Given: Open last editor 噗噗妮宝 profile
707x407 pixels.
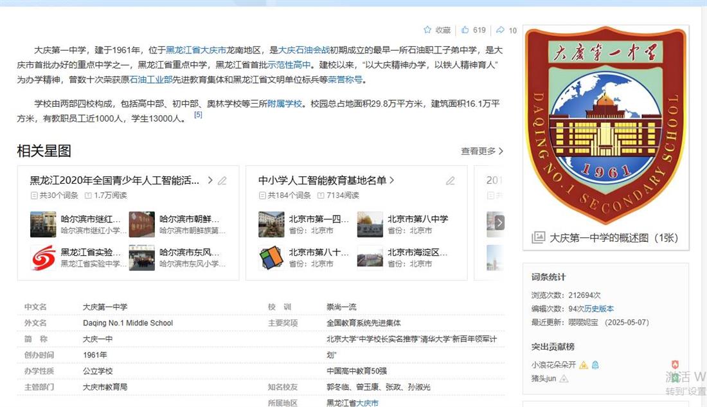Looking at the screenshot, I should pyautogui.click(x=583, y=322).
